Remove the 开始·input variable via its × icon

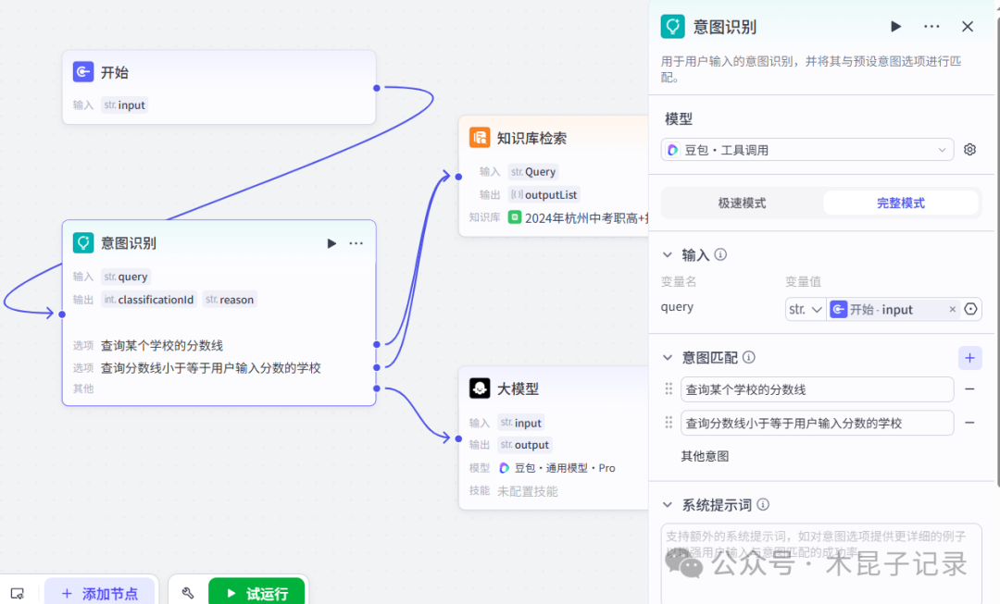[952, 309]
